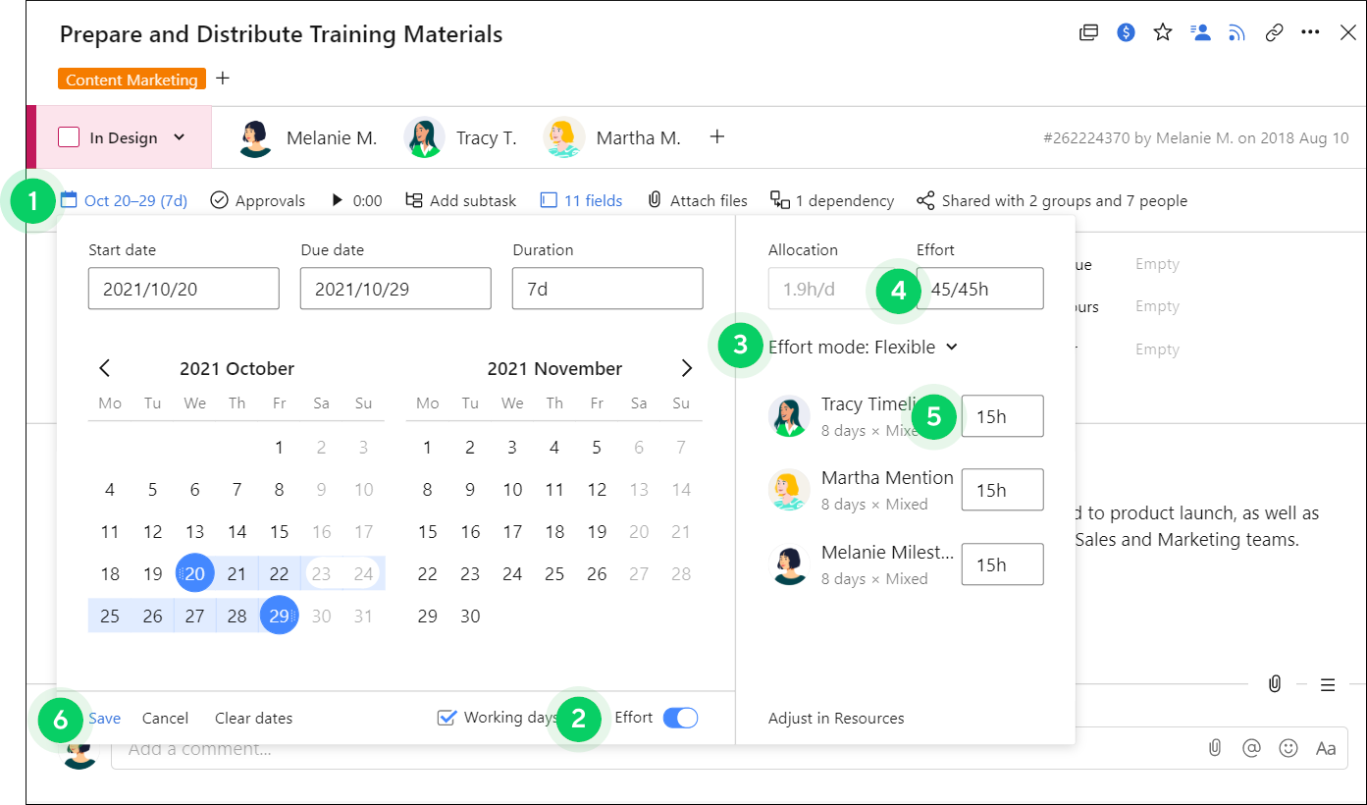1367x805 pixels.
Task: Open emoji picker in comment box
Action: pos(1288,748)
